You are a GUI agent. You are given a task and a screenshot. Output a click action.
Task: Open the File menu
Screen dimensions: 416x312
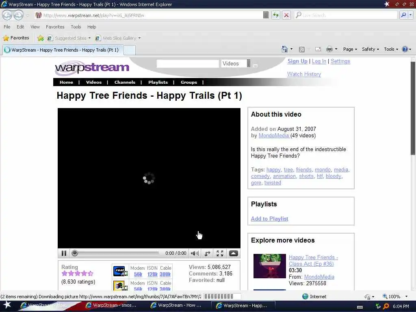pos(7,27)
